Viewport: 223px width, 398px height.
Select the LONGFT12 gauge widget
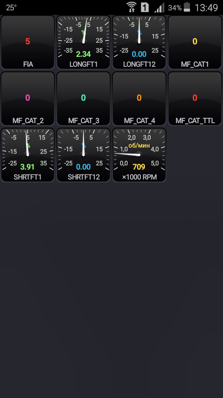(x=139, y=42)
